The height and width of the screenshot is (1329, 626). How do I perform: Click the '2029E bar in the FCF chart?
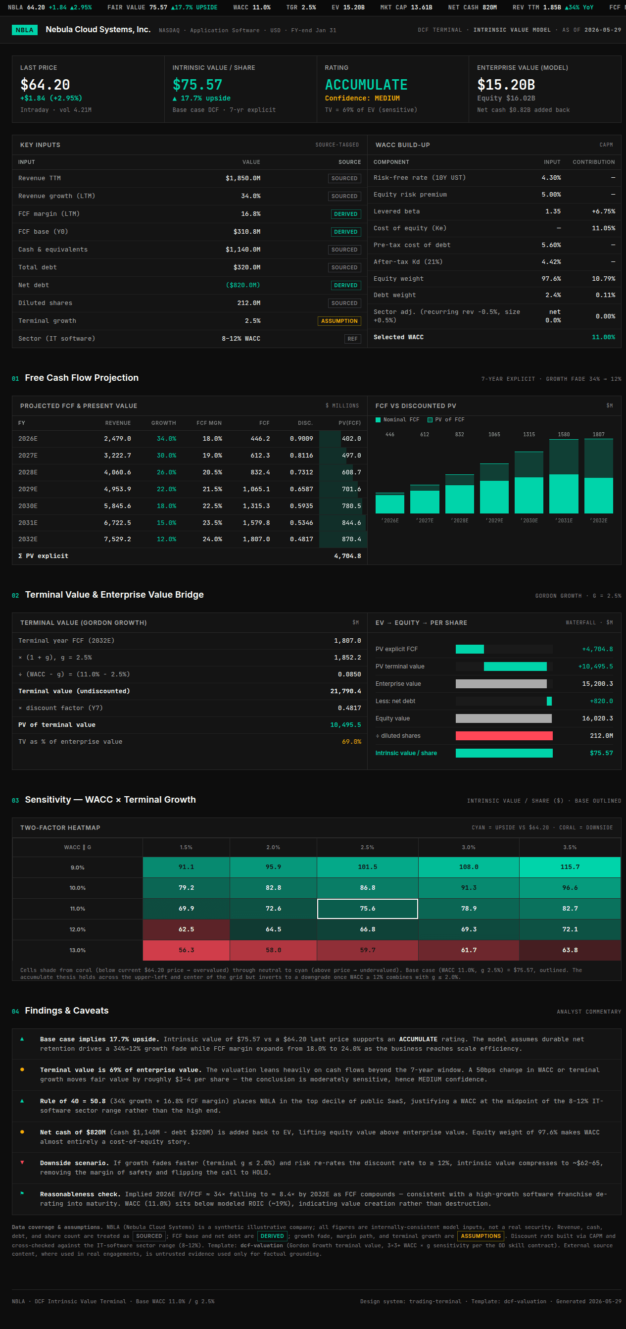[494, 488]
